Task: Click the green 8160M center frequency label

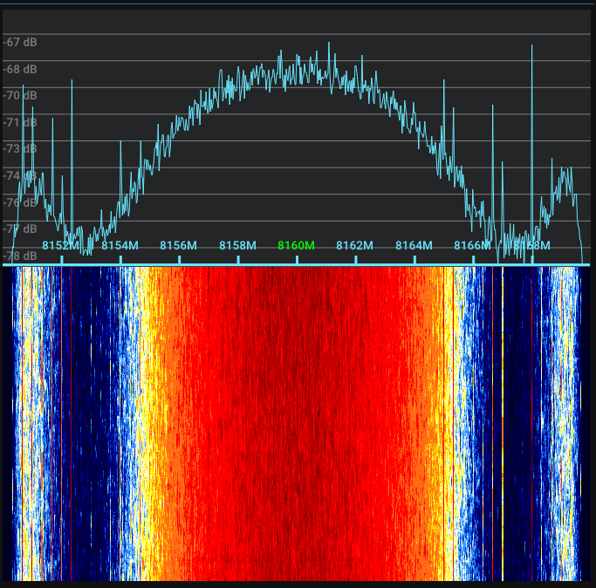Action: coord(296,245)
